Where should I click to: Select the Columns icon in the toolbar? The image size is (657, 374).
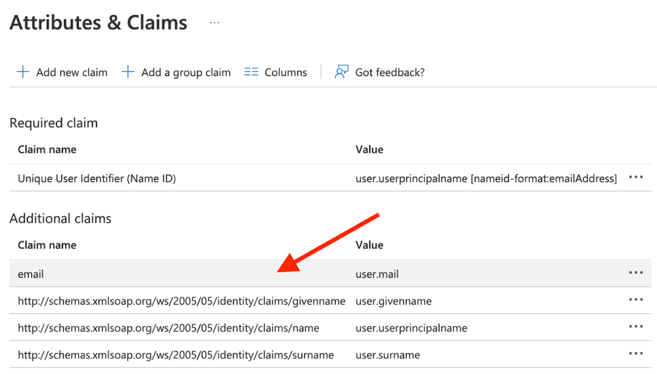[251, 71]
